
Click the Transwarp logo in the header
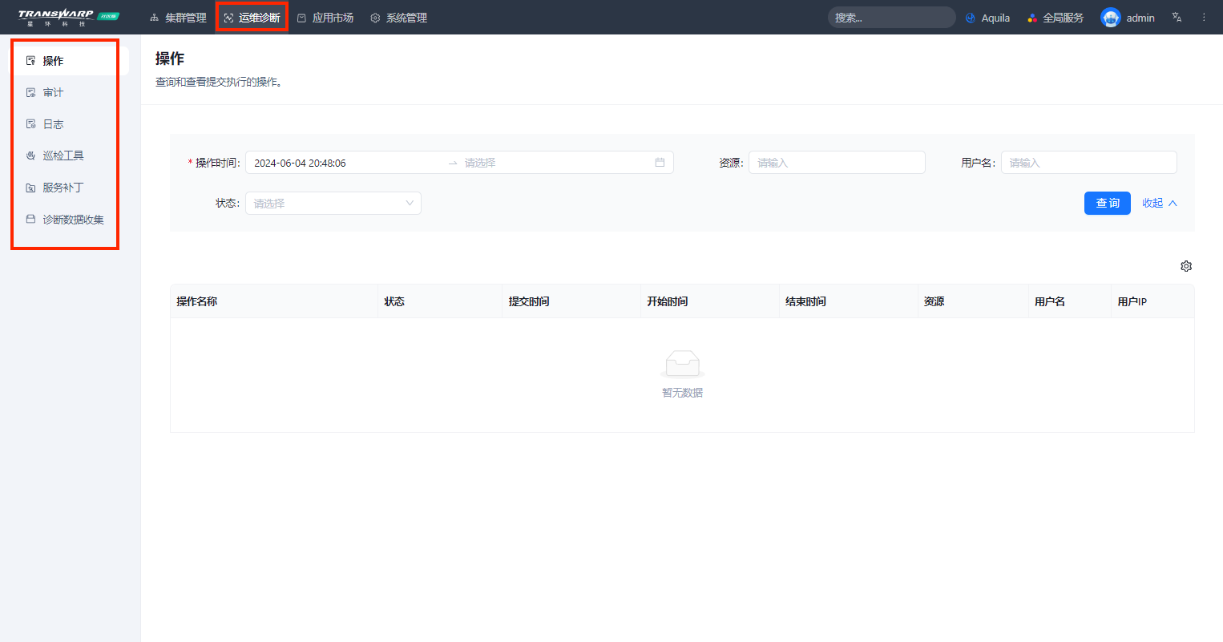[x=55, y=18]
